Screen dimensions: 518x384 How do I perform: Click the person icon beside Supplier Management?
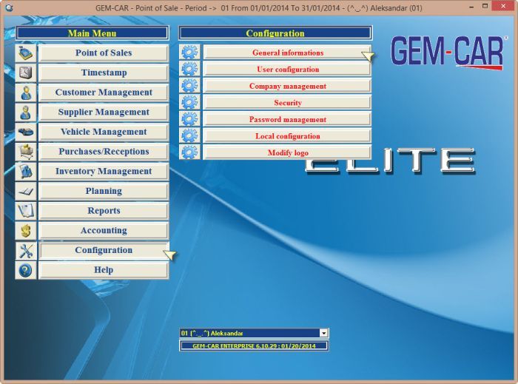[x=26, y=112]
